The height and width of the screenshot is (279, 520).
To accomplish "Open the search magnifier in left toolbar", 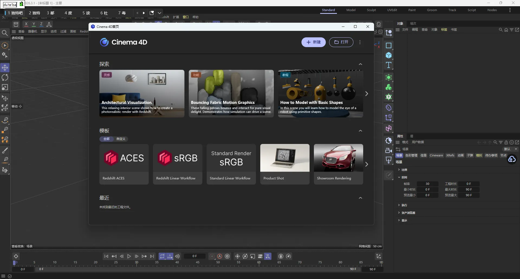I will [x=5, y=33].
